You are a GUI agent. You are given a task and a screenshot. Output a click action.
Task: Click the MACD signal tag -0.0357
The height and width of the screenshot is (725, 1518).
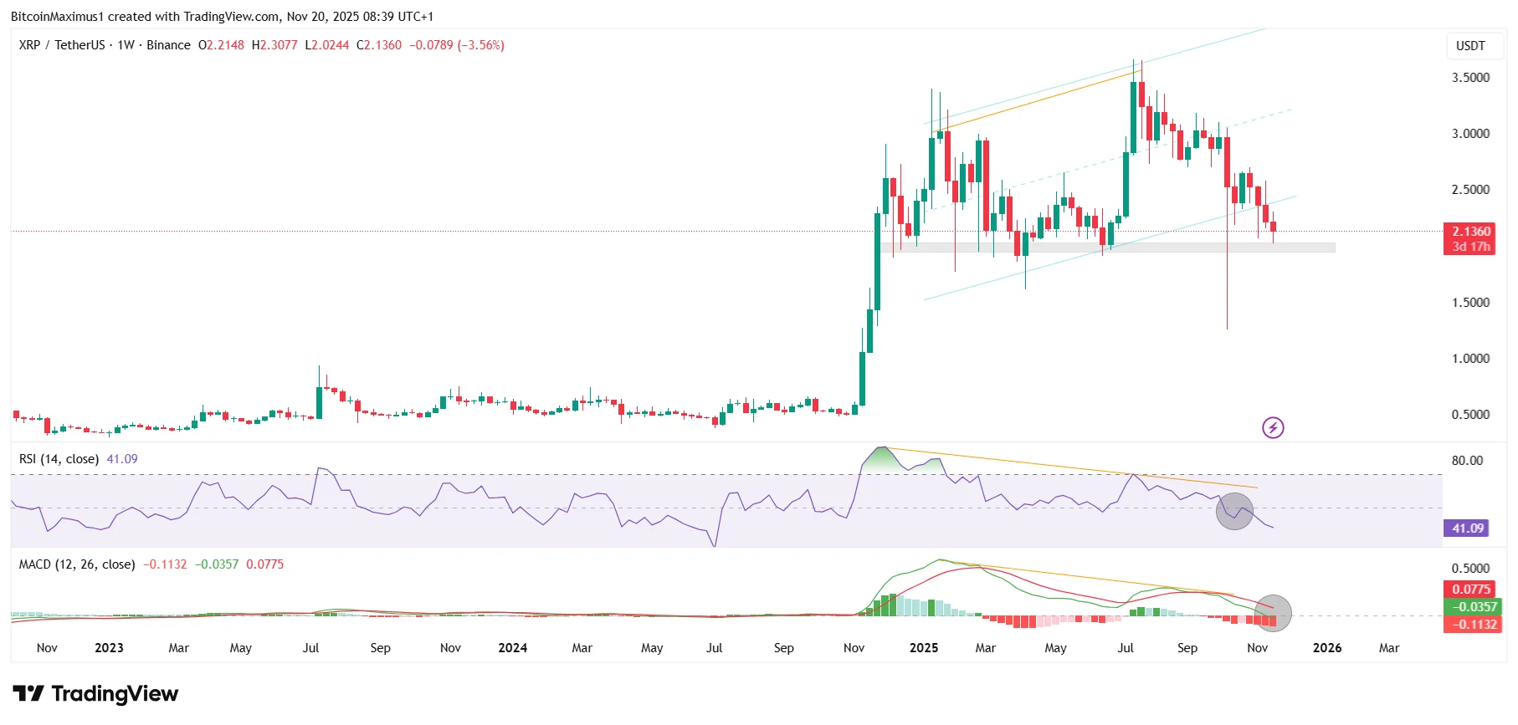pos(1471,607)
